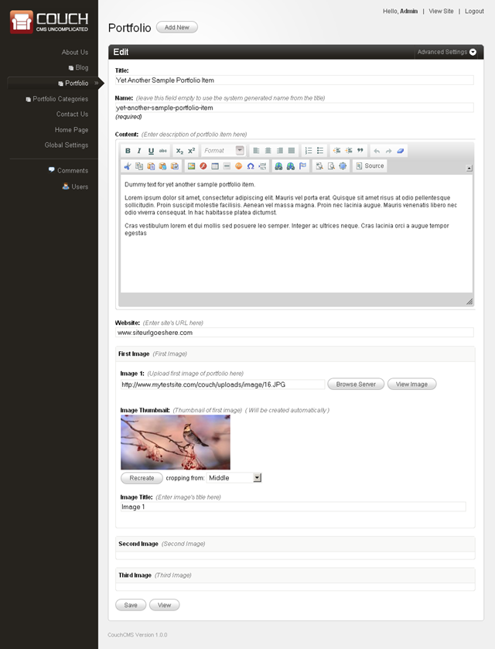Apply underline formatting in the editor
This screenshot has height=649, width=495.
pos(151,151)
